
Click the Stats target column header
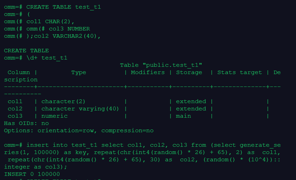[240, 72]
